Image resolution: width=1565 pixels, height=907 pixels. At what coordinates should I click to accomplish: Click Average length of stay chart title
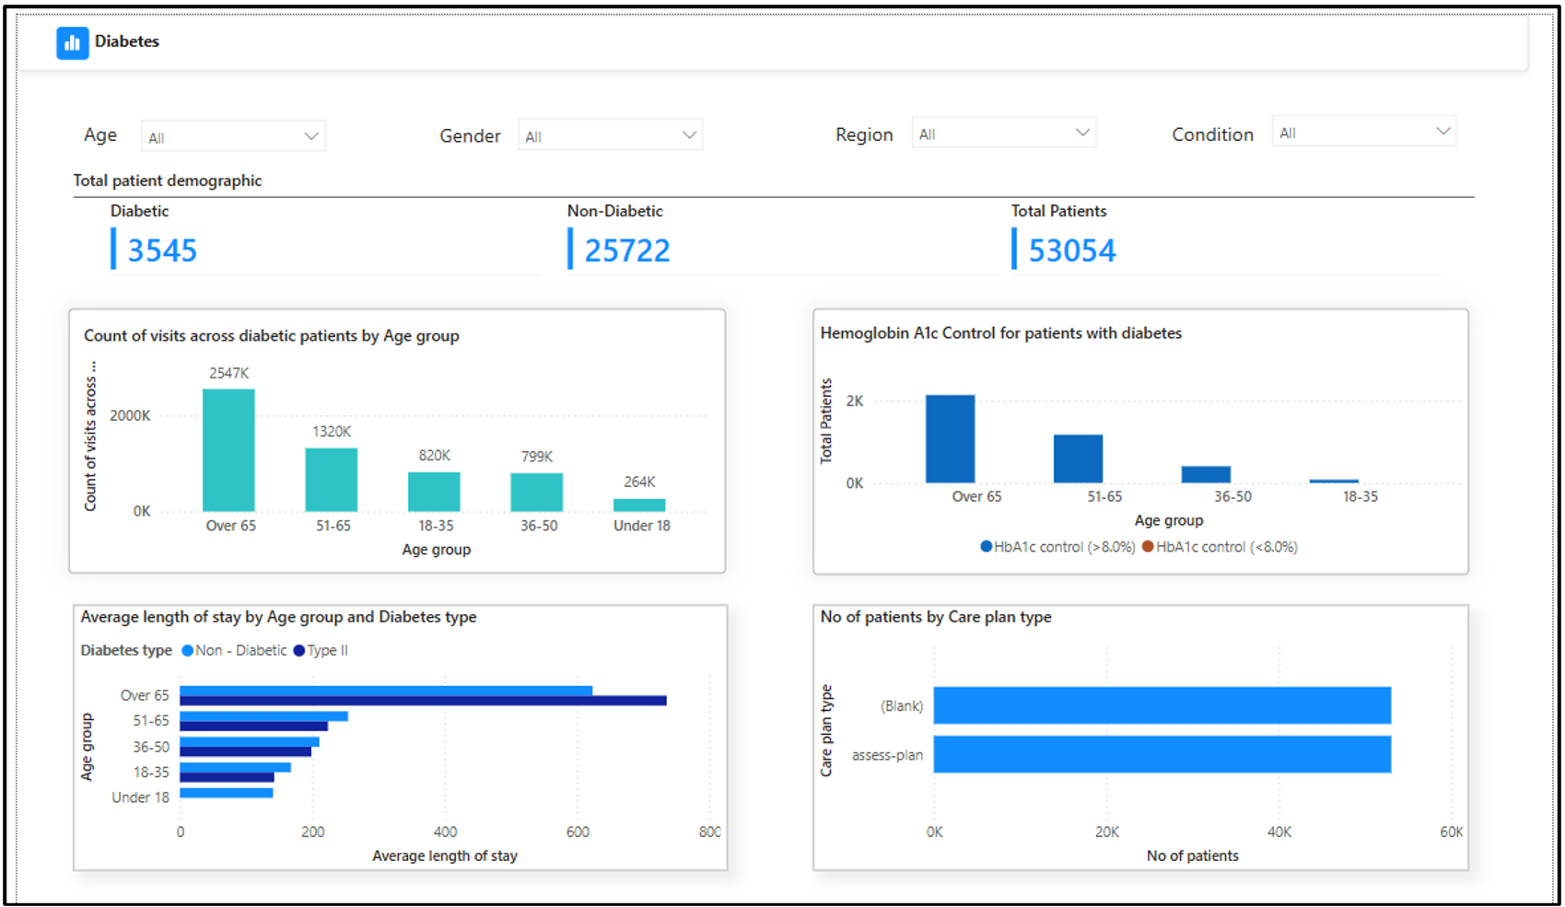tap(278, 617)
